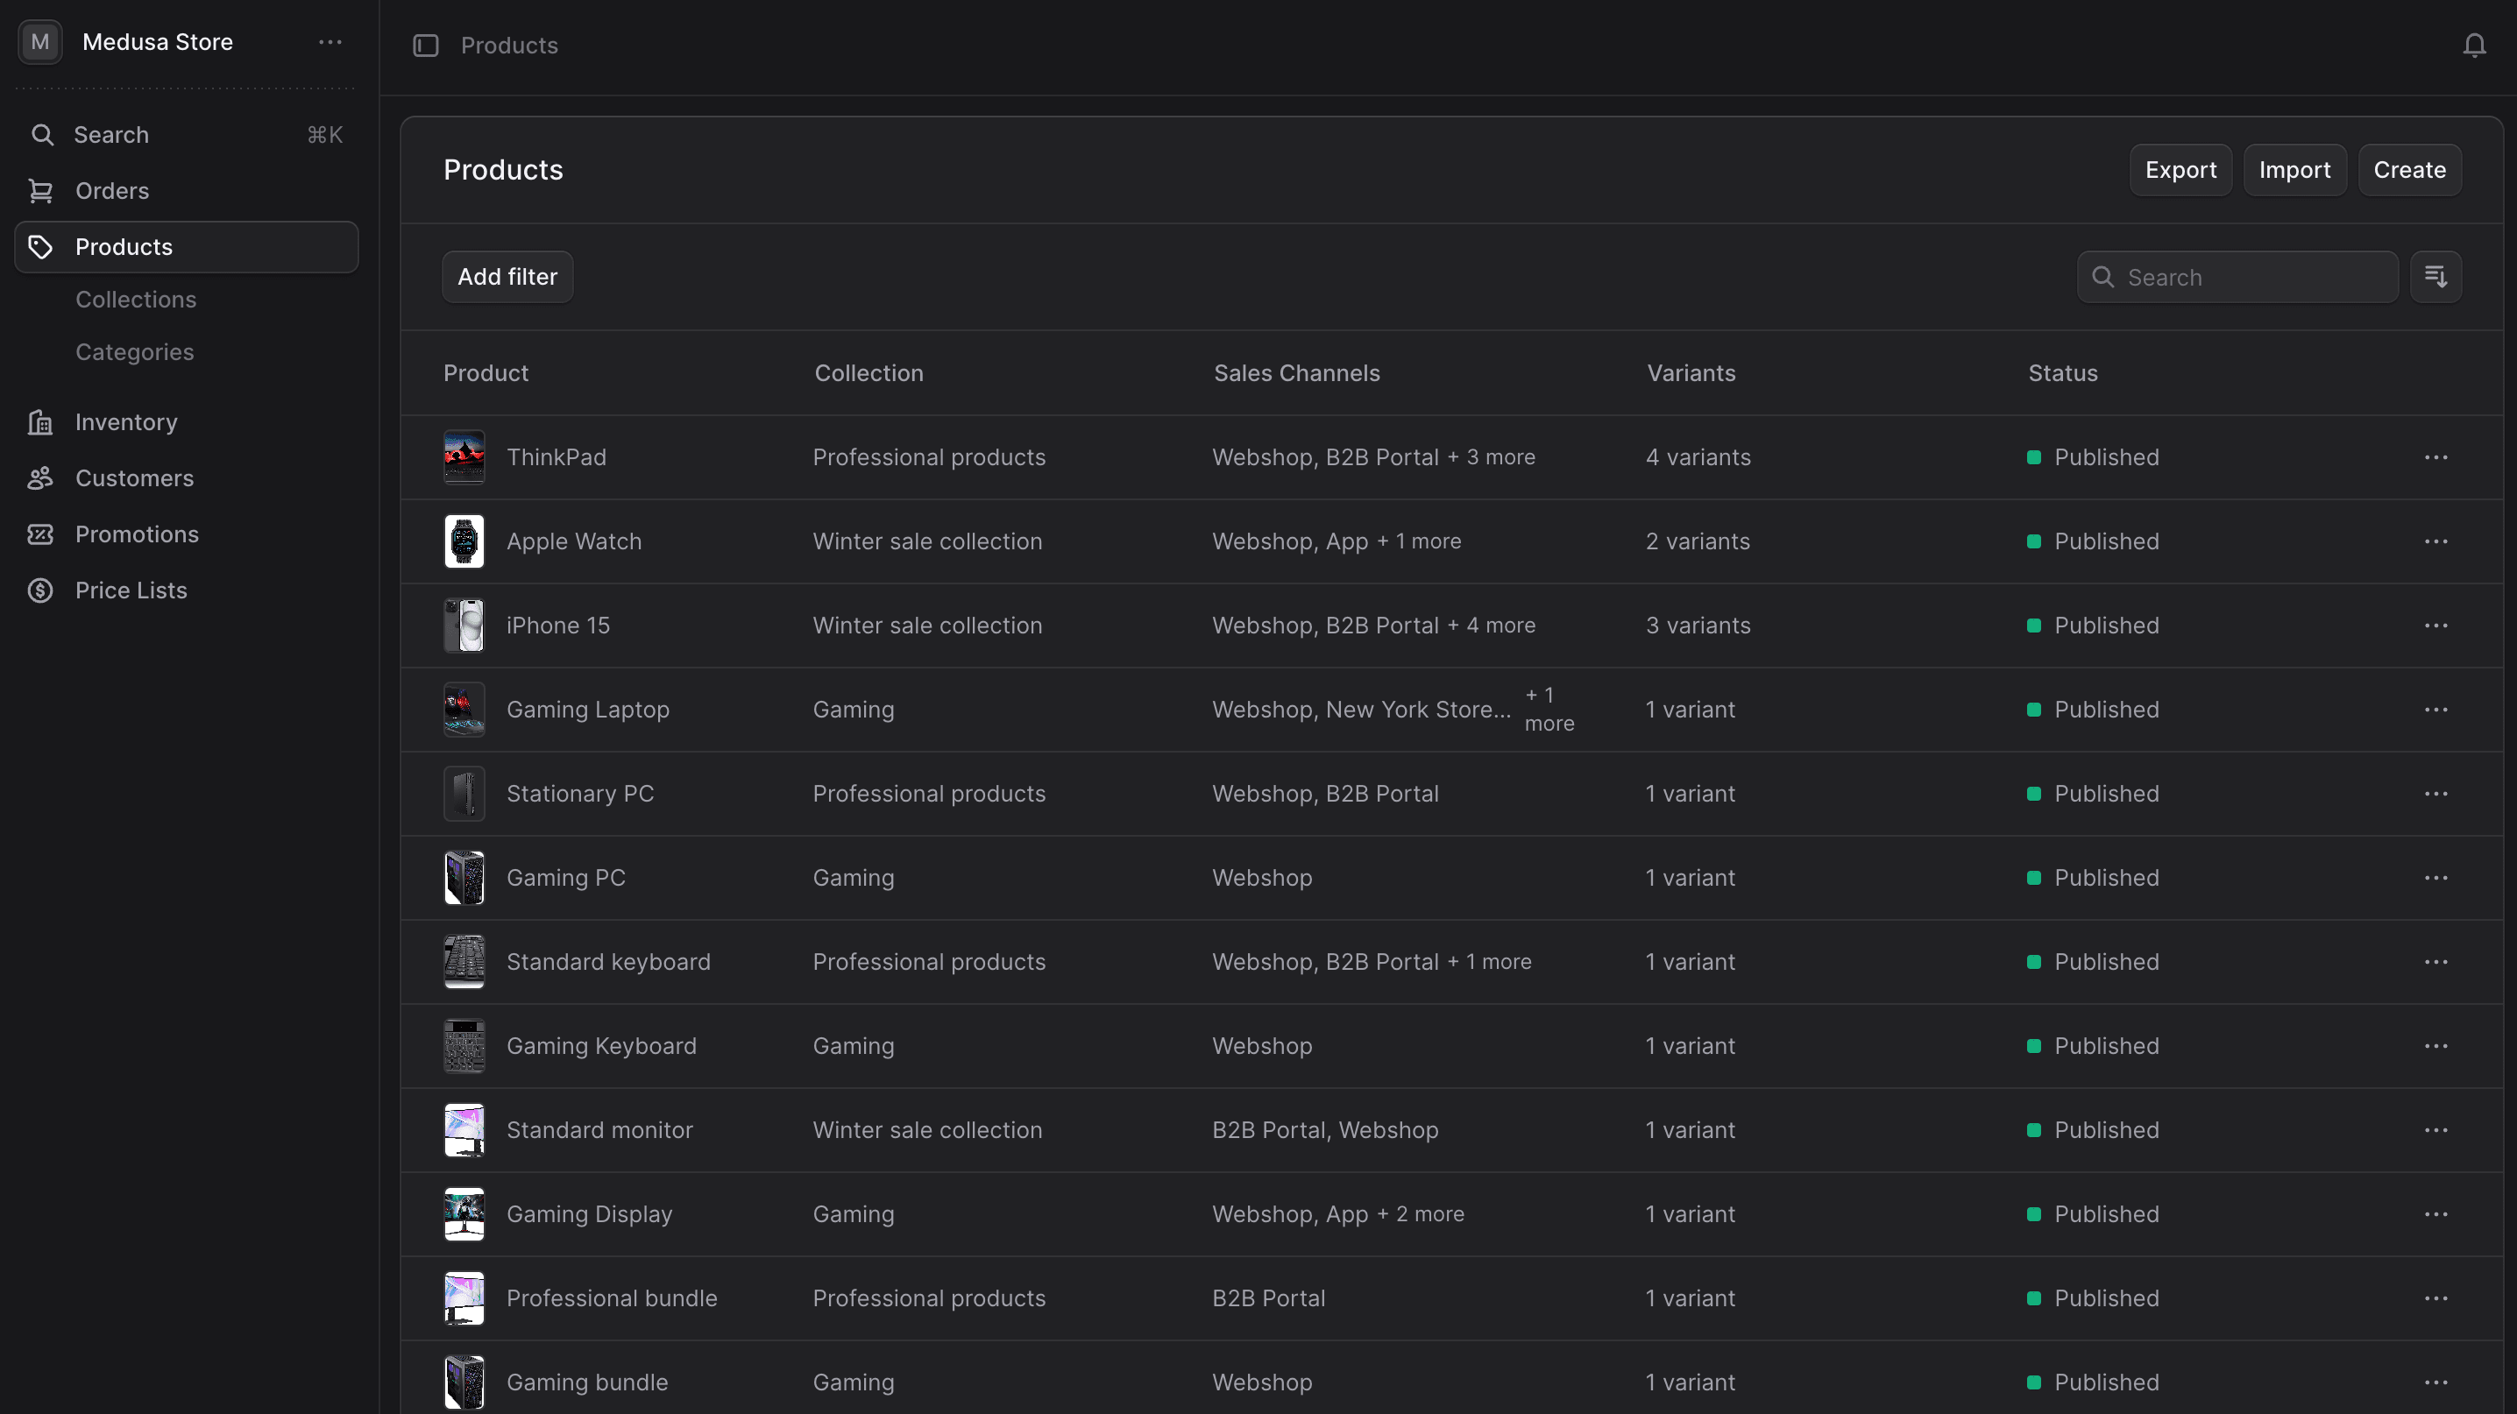Select Categories under Products
2517x1414 pixels.
[x=135, y=351]
